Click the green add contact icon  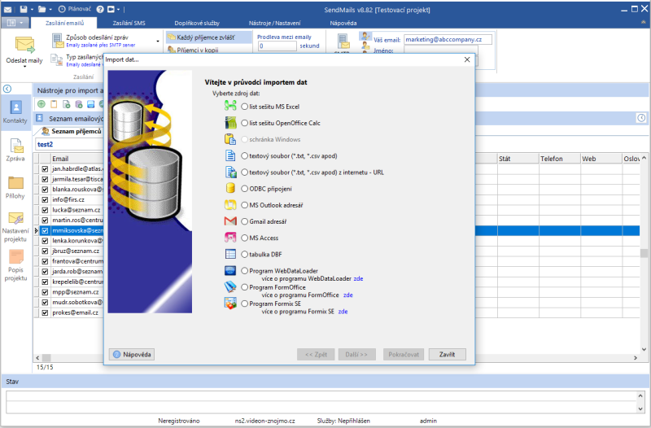point(42,104)
